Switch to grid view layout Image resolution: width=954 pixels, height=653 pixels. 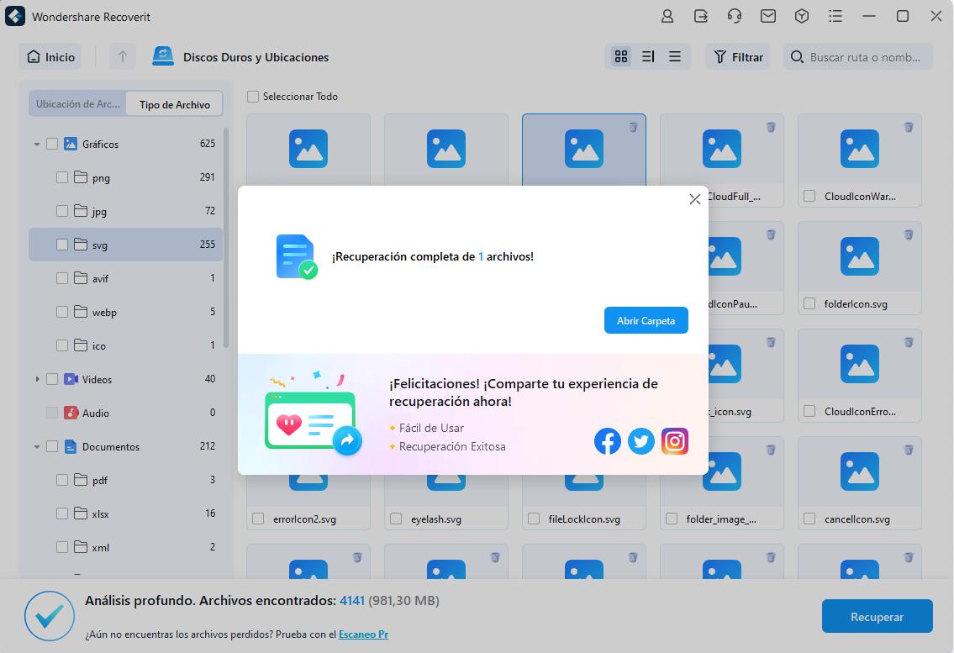click(x=621, y=56)
